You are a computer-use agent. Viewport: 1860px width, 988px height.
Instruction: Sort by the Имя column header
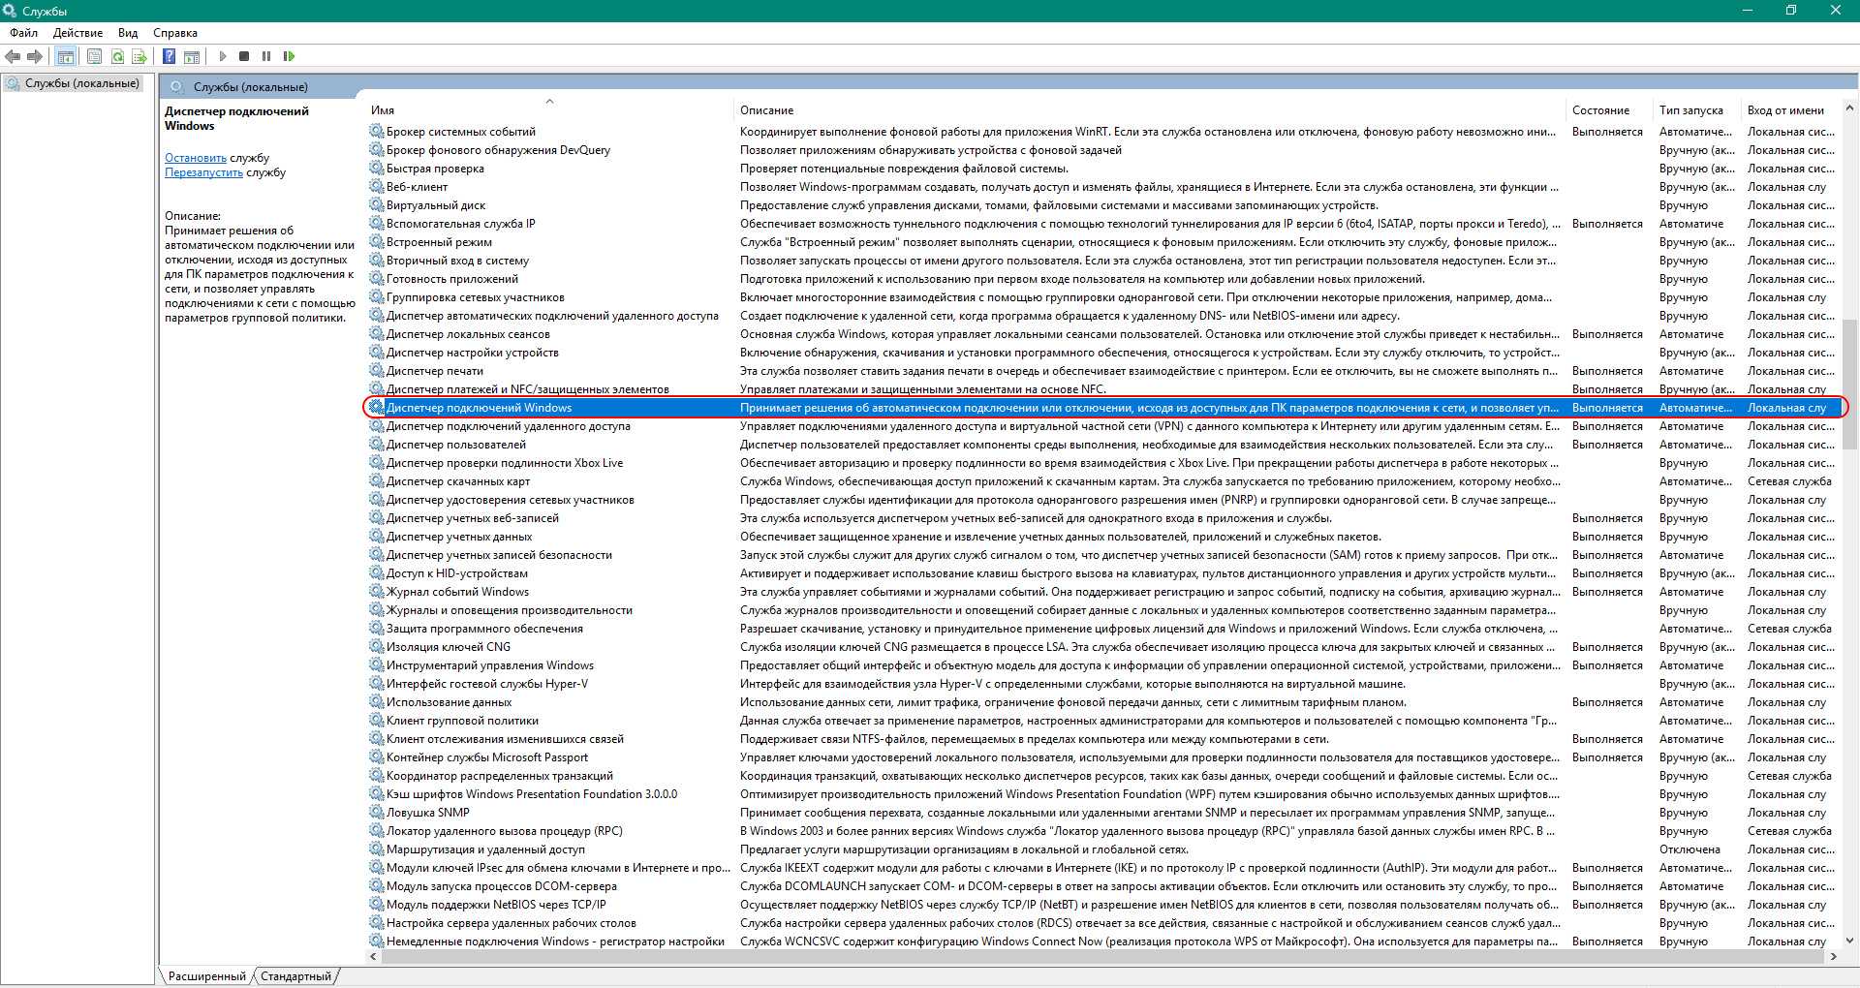click(x=549, y=109)
